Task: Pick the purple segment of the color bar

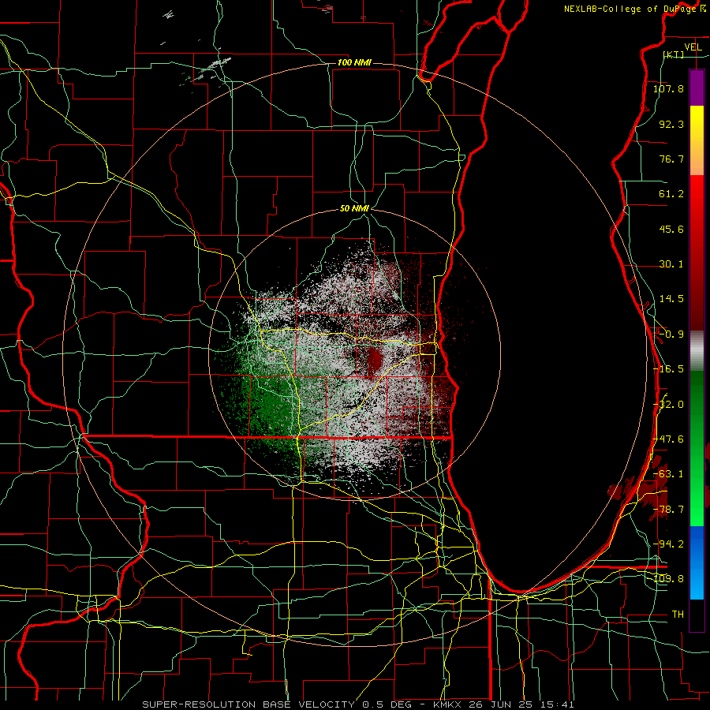Action: (x=697, y=88)
